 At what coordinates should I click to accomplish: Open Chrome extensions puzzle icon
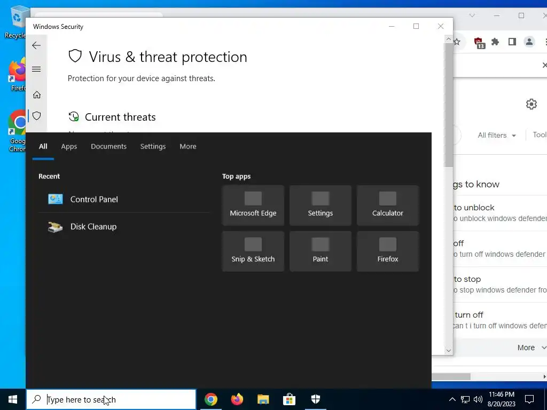tap(495, 42)
